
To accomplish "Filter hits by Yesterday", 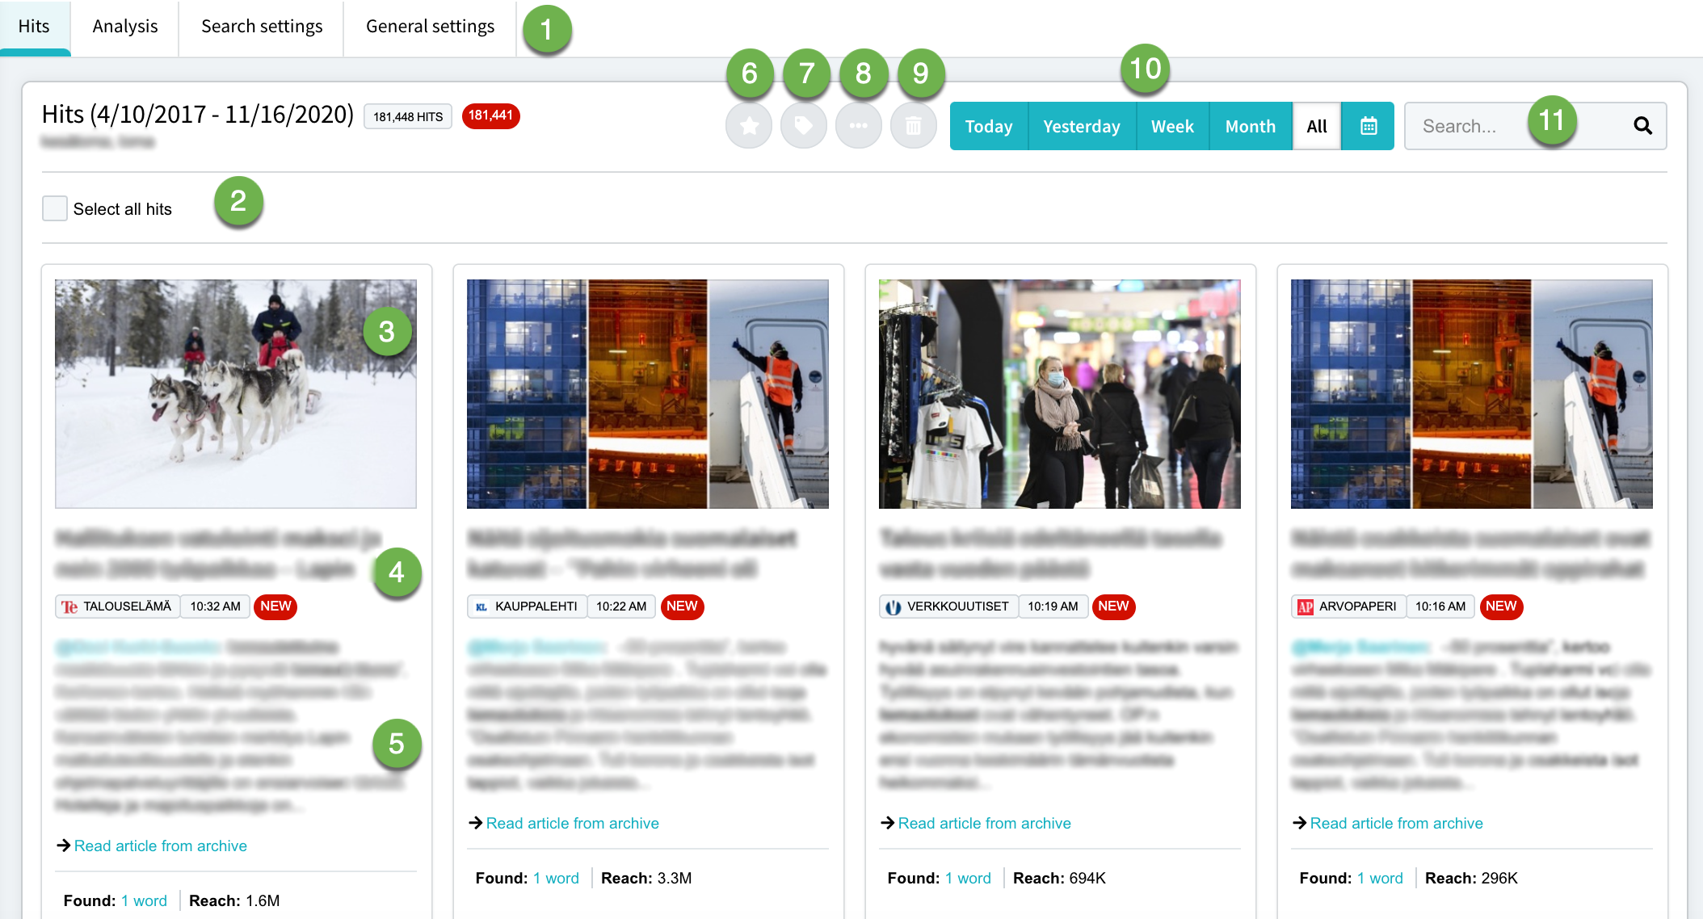I will pos(1082,126).
